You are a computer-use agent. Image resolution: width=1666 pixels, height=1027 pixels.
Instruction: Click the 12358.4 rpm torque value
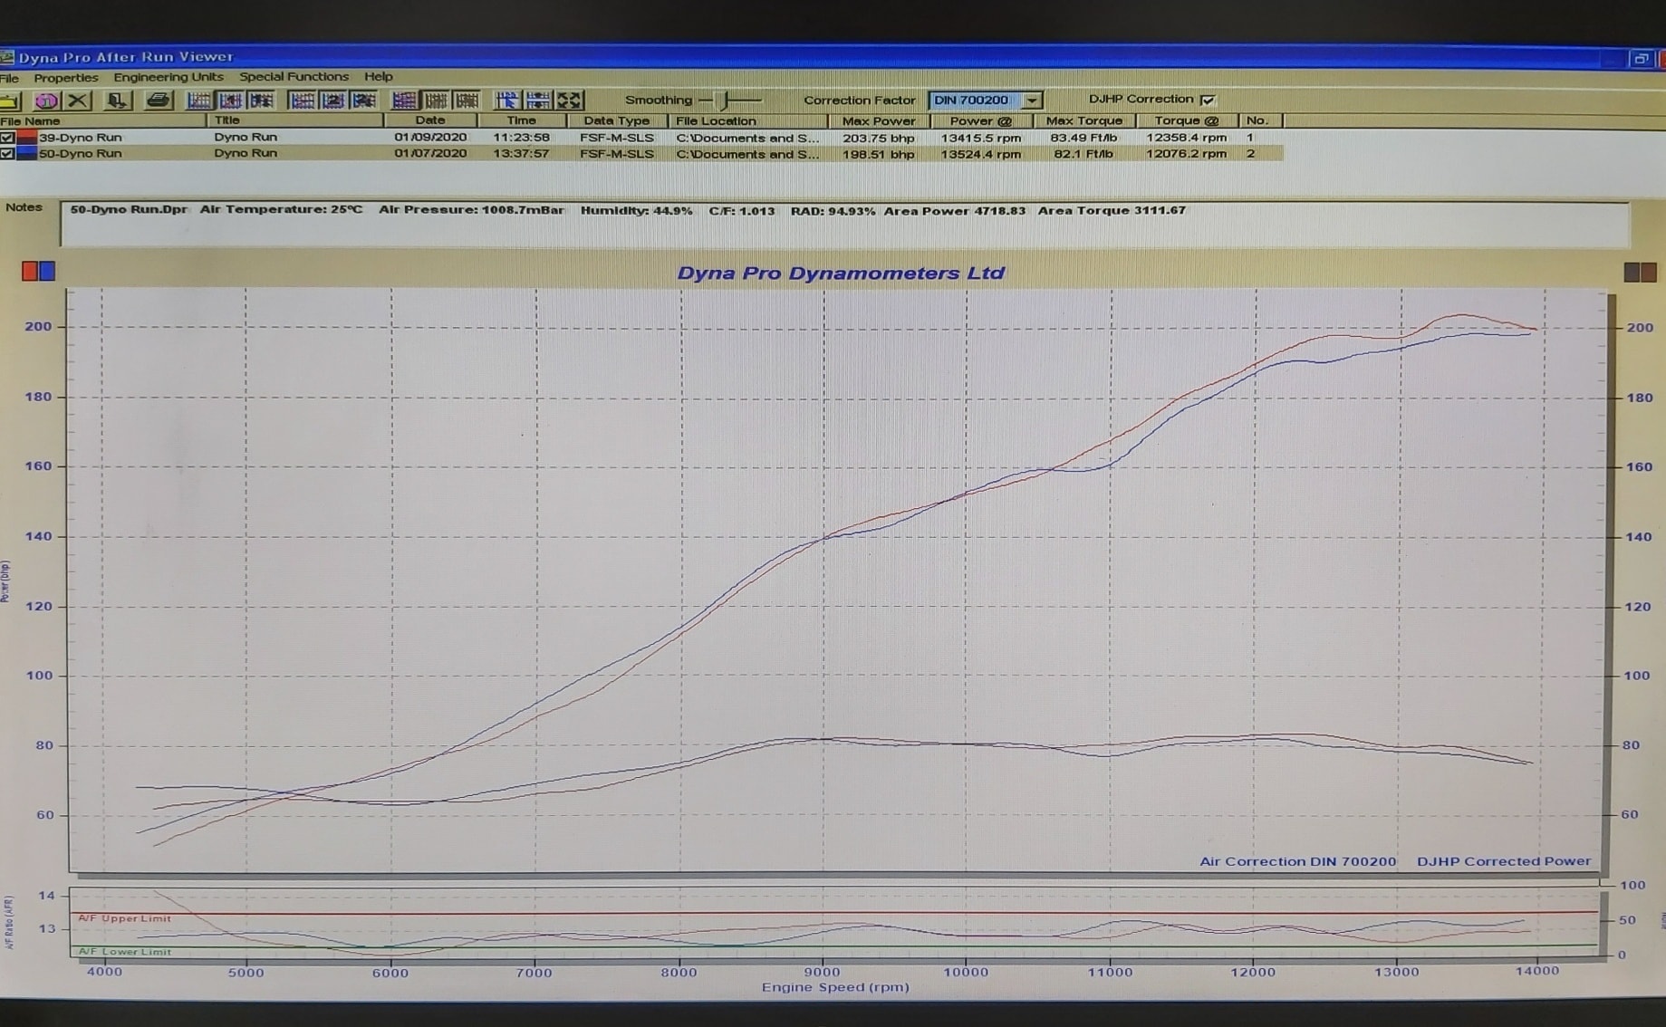[x=1187, y=138]
